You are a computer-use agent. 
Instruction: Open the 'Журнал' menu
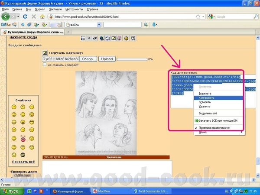point(40,9)
